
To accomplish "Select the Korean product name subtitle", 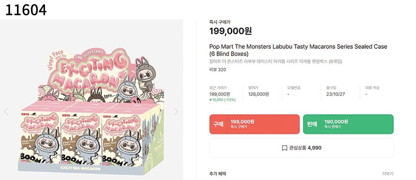I will pos(276,61).
